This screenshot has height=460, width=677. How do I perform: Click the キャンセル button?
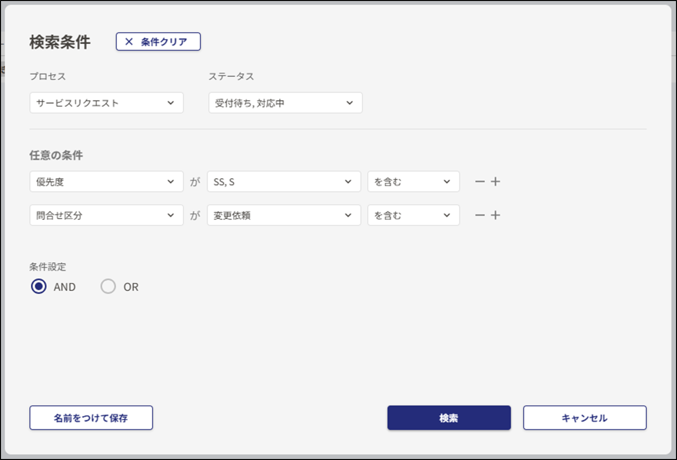(584, 417)
